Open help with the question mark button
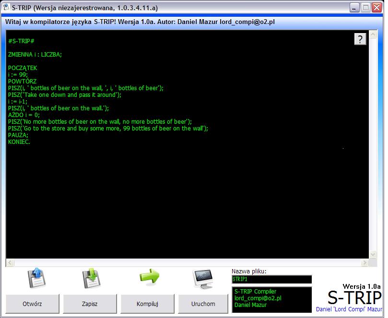The width and height of the screenshot is (388, 318). click(x=360, y=39)
